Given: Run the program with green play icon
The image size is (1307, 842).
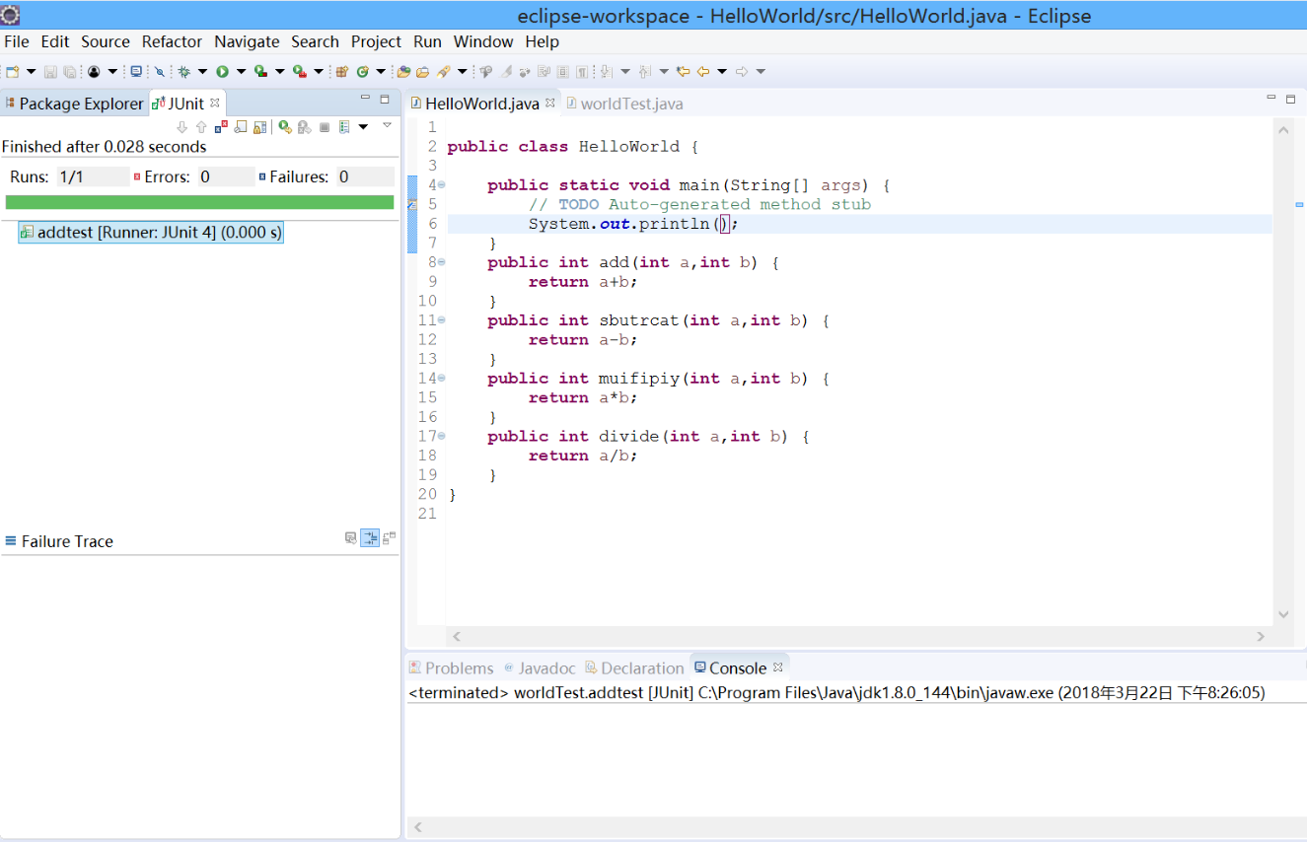Looking at the screenshot, I should coord(222,71).
